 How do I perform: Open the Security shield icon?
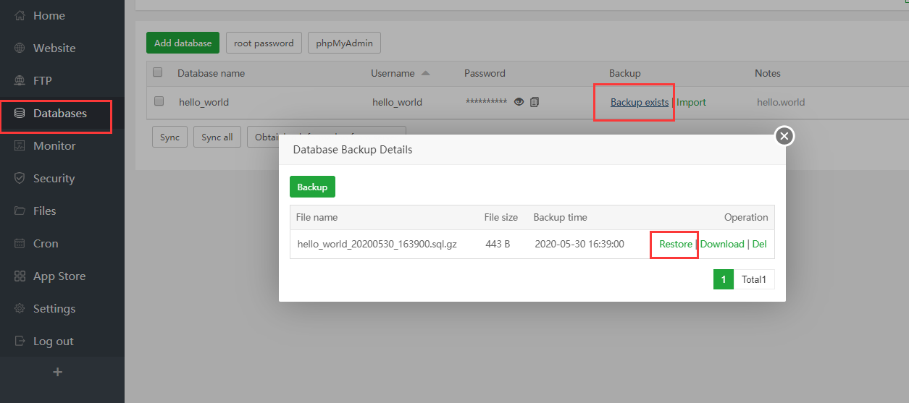click(x=20, y=179)
